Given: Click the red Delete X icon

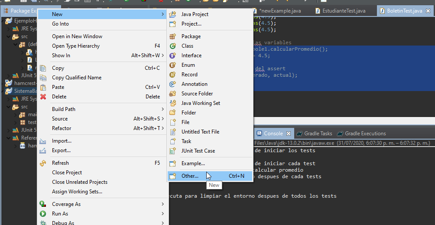Looking at the screenshot, I should pyautogui.click(x=43, y=97).
